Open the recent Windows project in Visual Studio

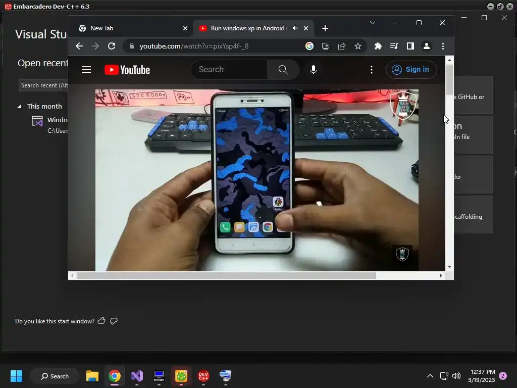pyautogui.click(x=49, y=125)
